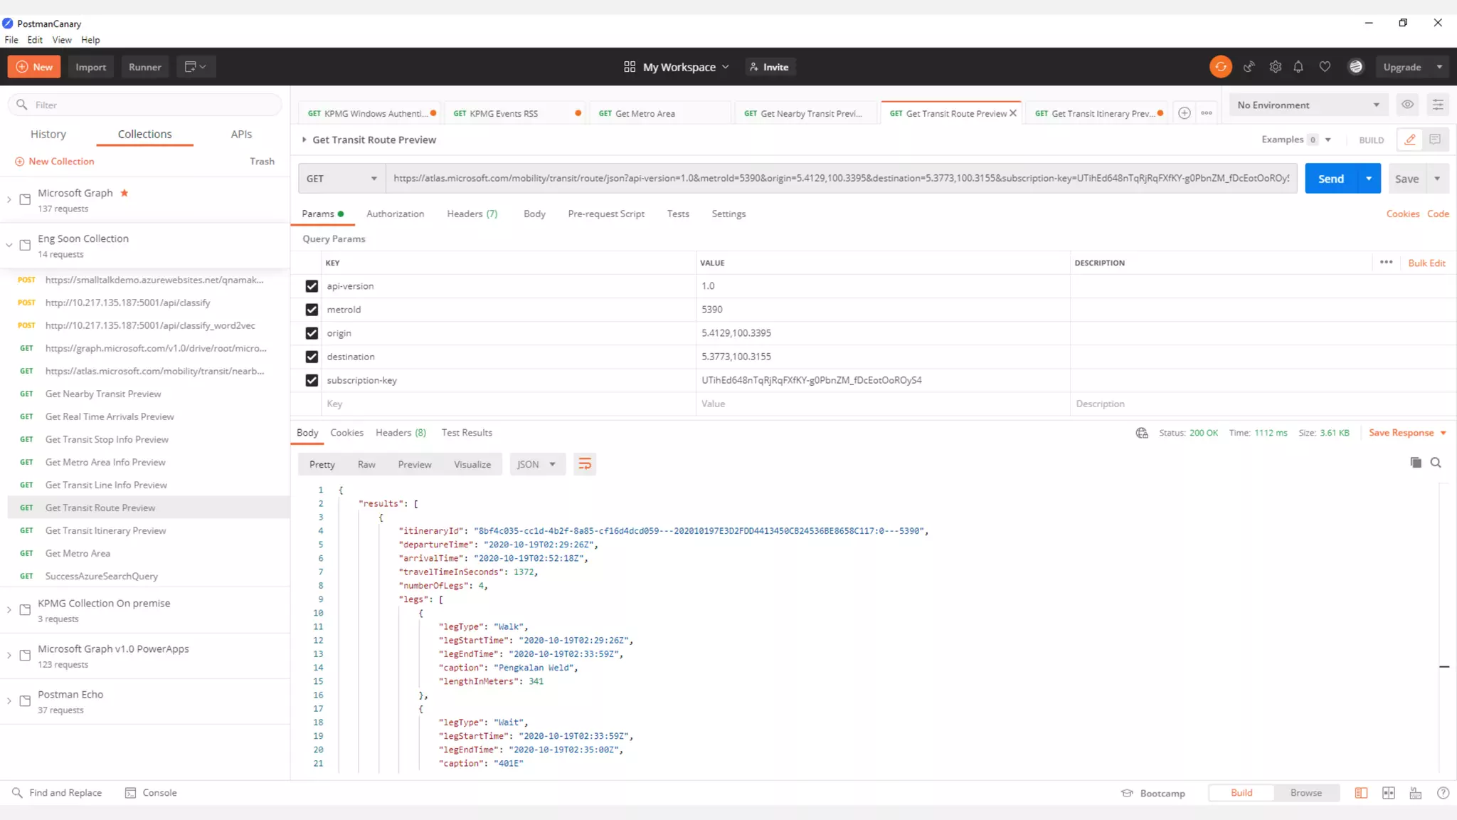Open the History sidebar tab
The image size is (1457, 820).
(x=48, y=134)
